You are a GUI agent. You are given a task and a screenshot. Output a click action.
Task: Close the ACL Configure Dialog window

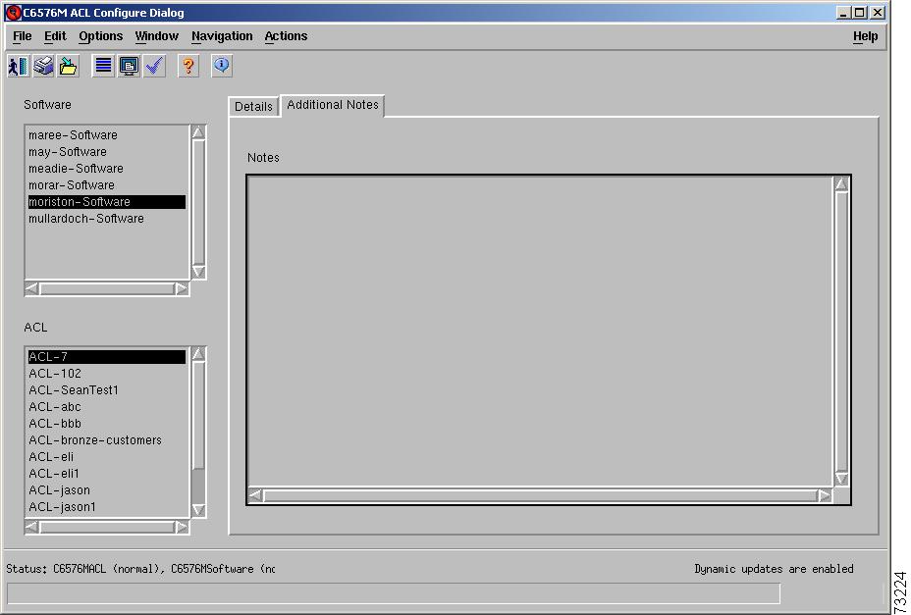(878, 12)
